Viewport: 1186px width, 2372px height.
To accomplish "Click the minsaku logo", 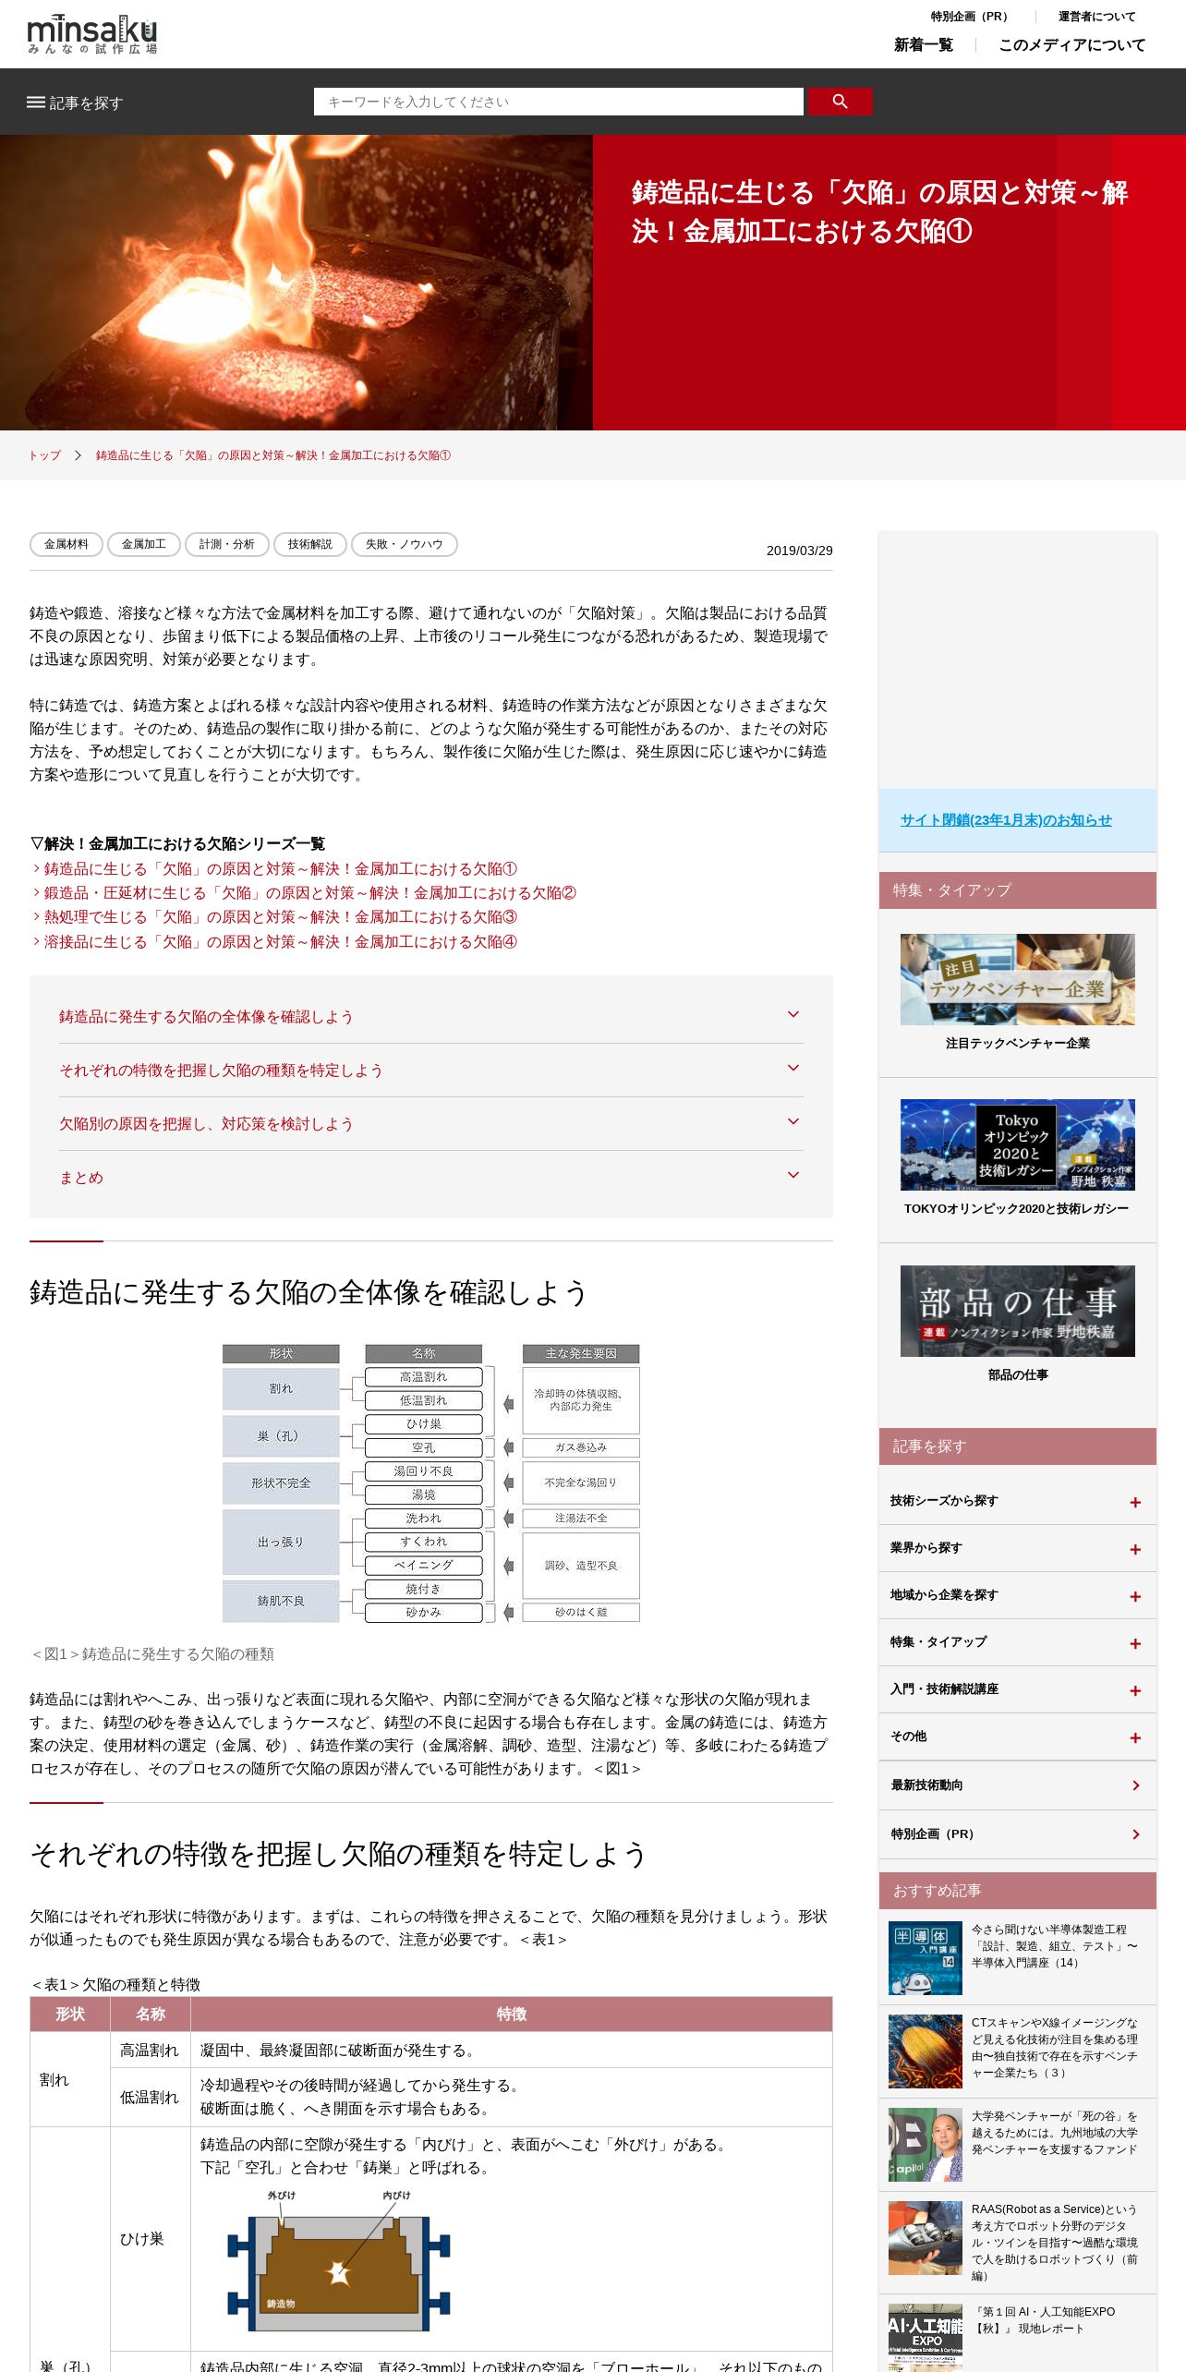I will 92,34.
